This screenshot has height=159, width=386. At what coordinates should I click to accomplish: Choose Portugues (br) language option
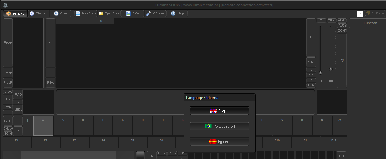click(x=219, y=126)
